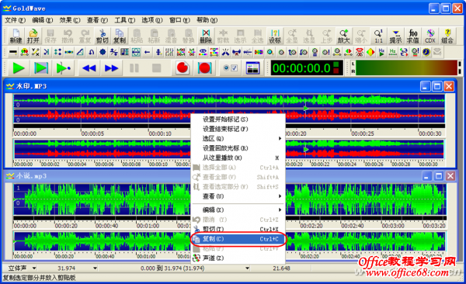Click the 00:03:00 mark on 小说.mp3 timeline
The width and height of the screenshot is (466, 284).
point(393,226)
